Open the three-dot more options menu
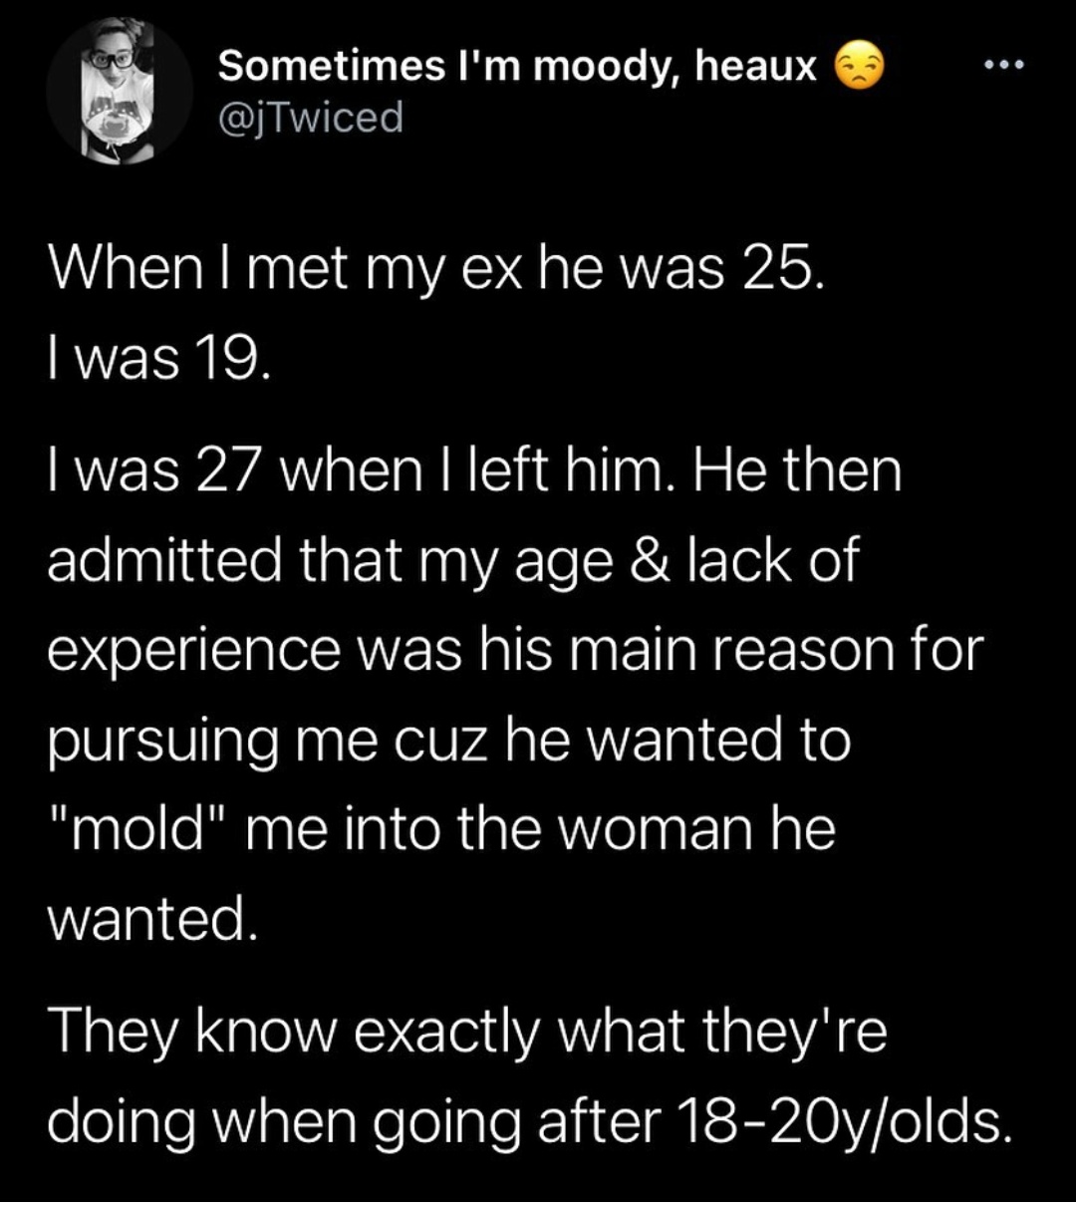This screenshot has height=1208, width=1076. pyautogui.click(x=1002, y=68)
